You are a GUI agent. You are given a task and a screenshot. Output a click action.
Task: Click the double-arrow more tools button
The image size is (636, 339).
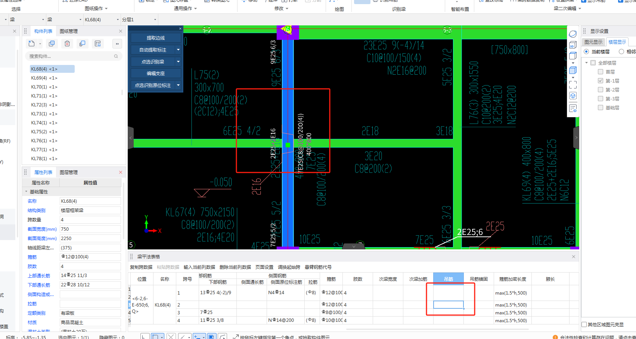pyautogui.click(x=117, y=44)
